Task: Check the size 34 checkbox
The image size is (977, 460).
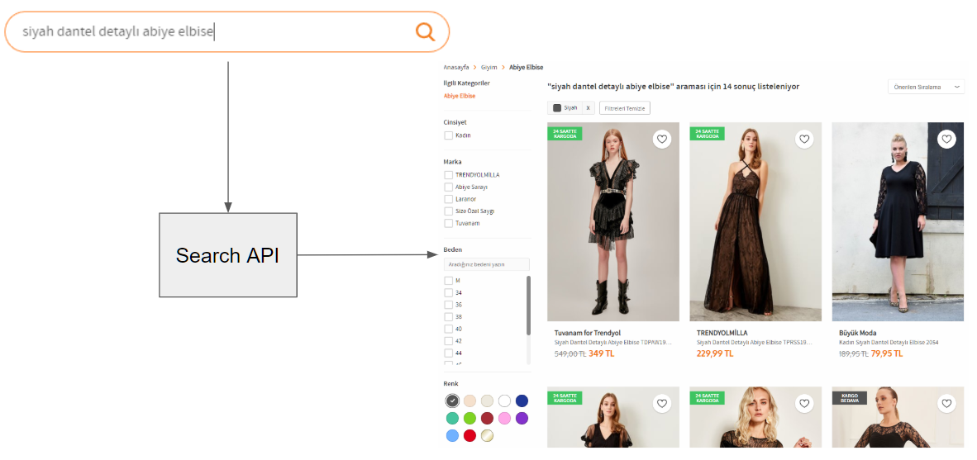Action: click(448, 292)
